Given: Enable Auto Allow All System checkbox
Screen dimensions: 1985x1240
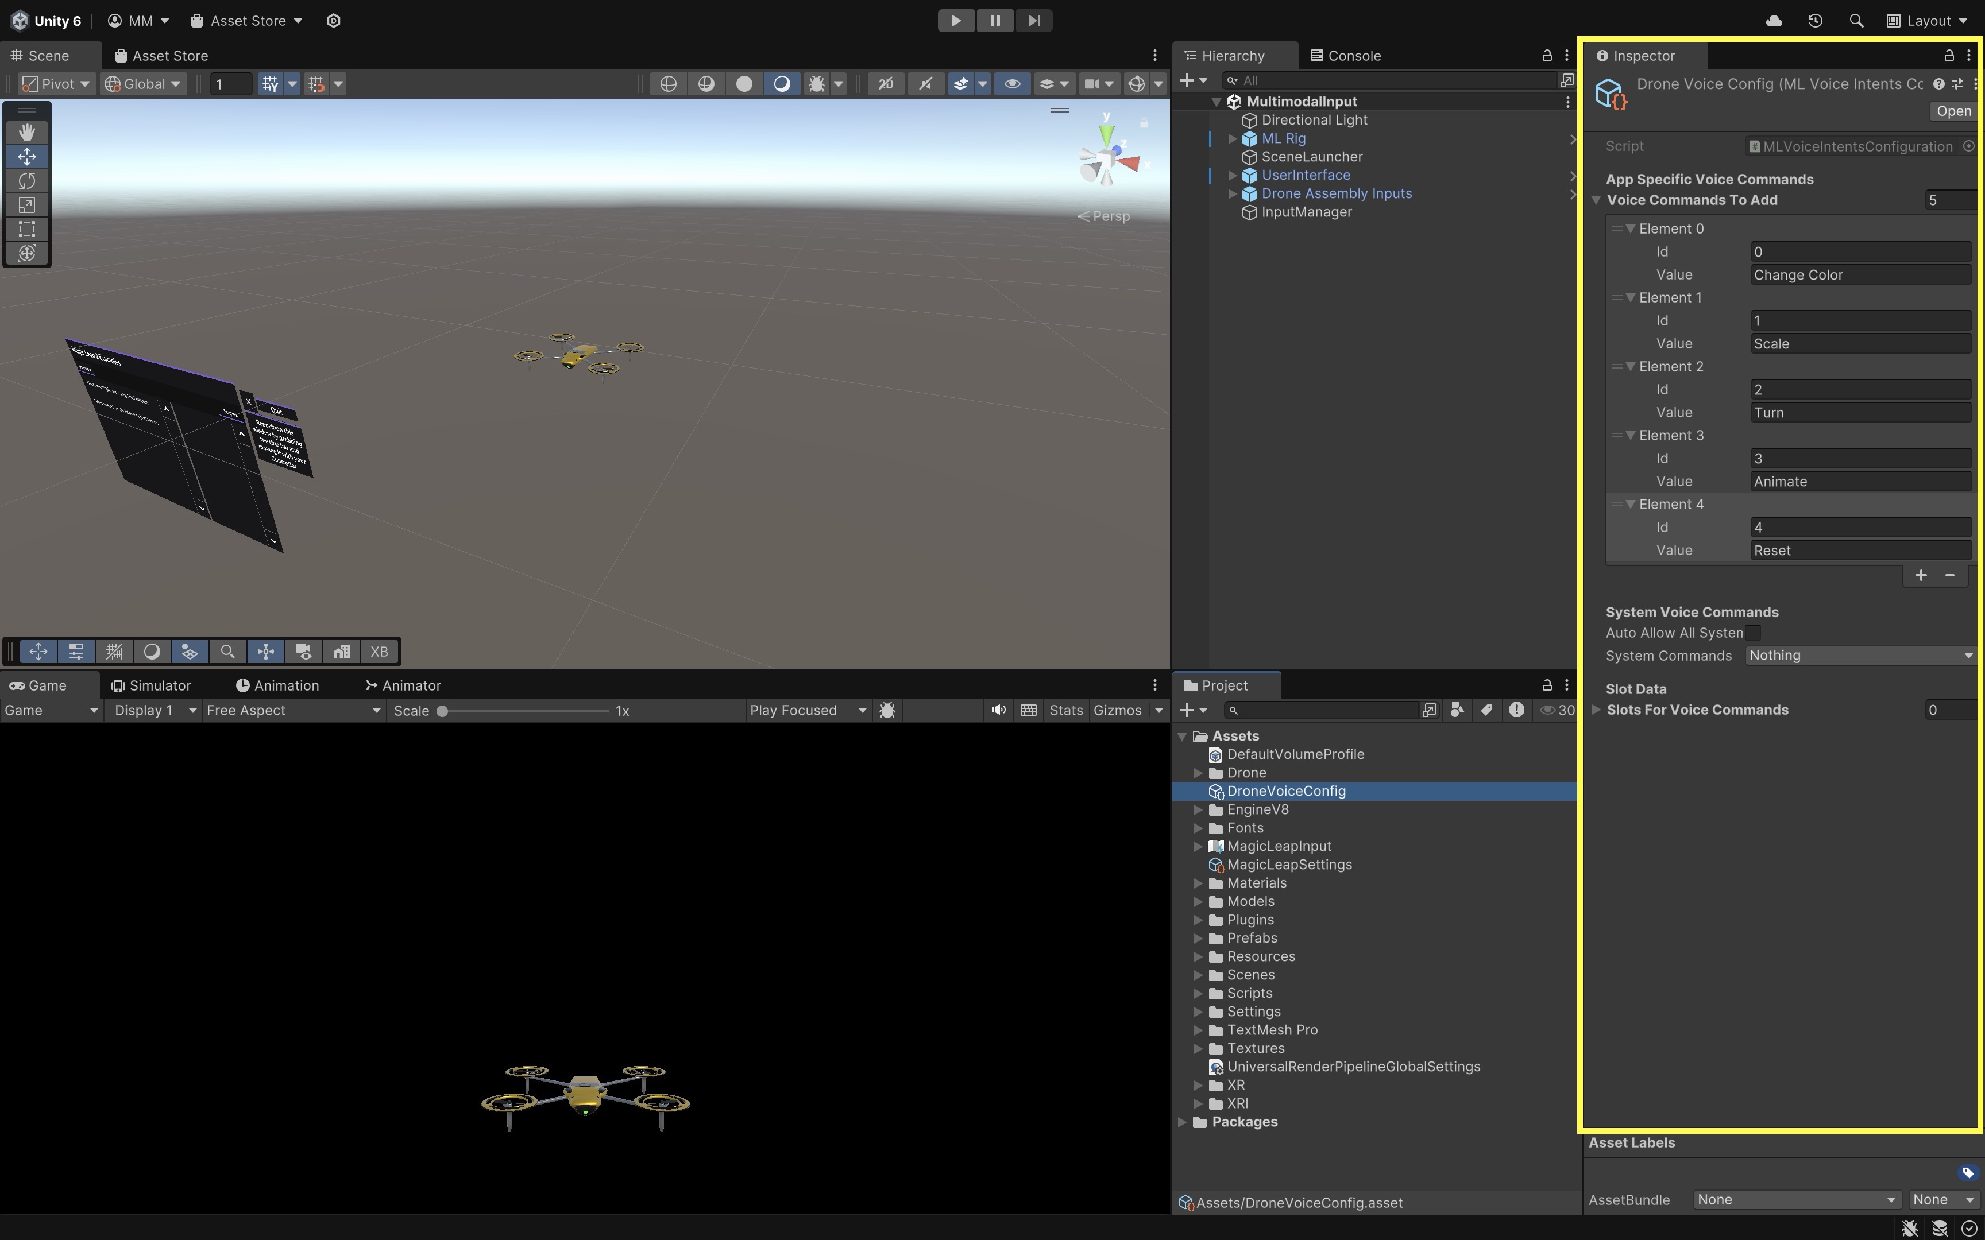Looking at the screenshot, I should 1753,633.
